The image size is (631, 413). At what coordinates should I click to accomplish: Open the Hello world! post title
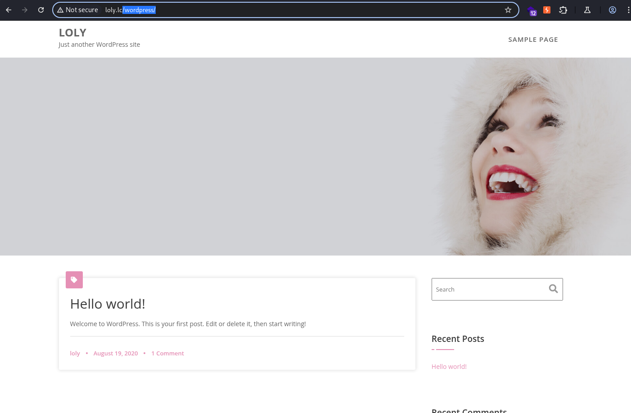click(x=108, y=304)
